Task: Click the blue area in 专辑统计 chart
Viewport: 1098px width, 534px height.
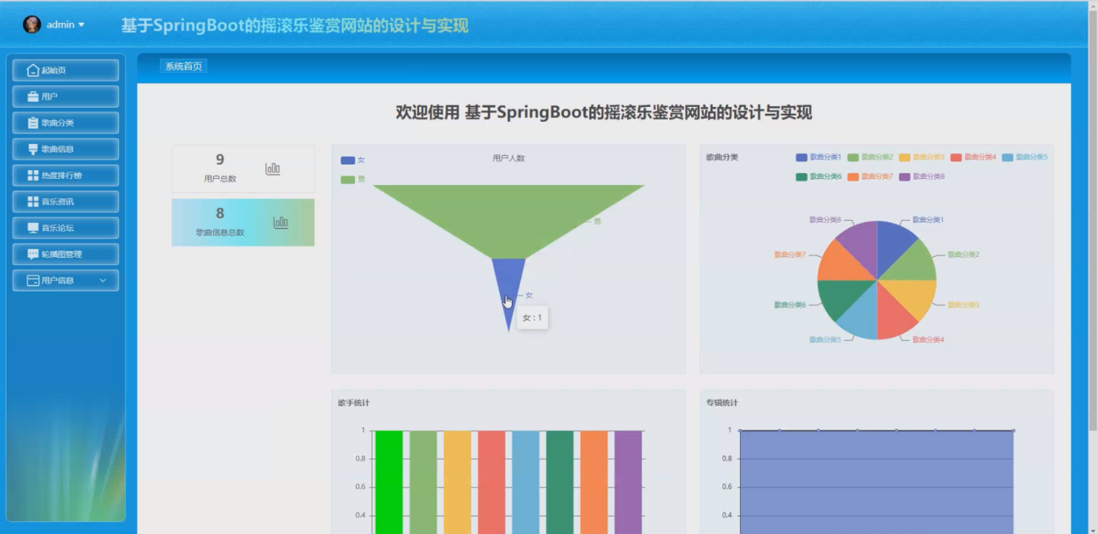Action: pos(876,482)
